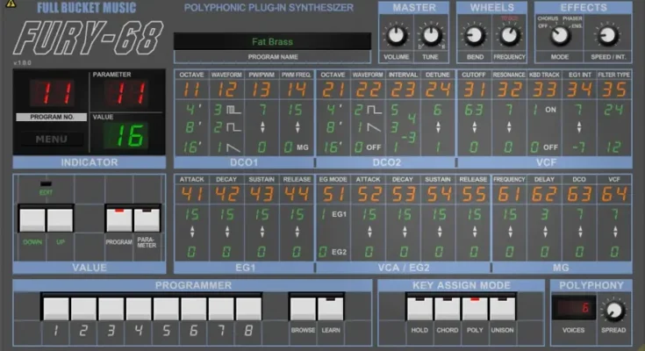645x351 pixels.
Task: Click the WHEELS Frequency knob
Action: pyautogui.click(x=509, y=36)
